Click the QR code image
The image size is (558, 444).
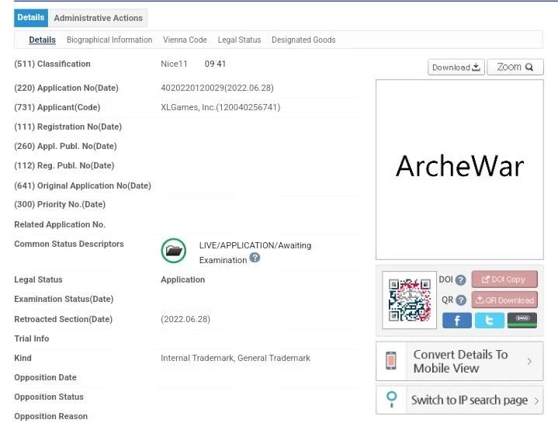coord(409,300)
